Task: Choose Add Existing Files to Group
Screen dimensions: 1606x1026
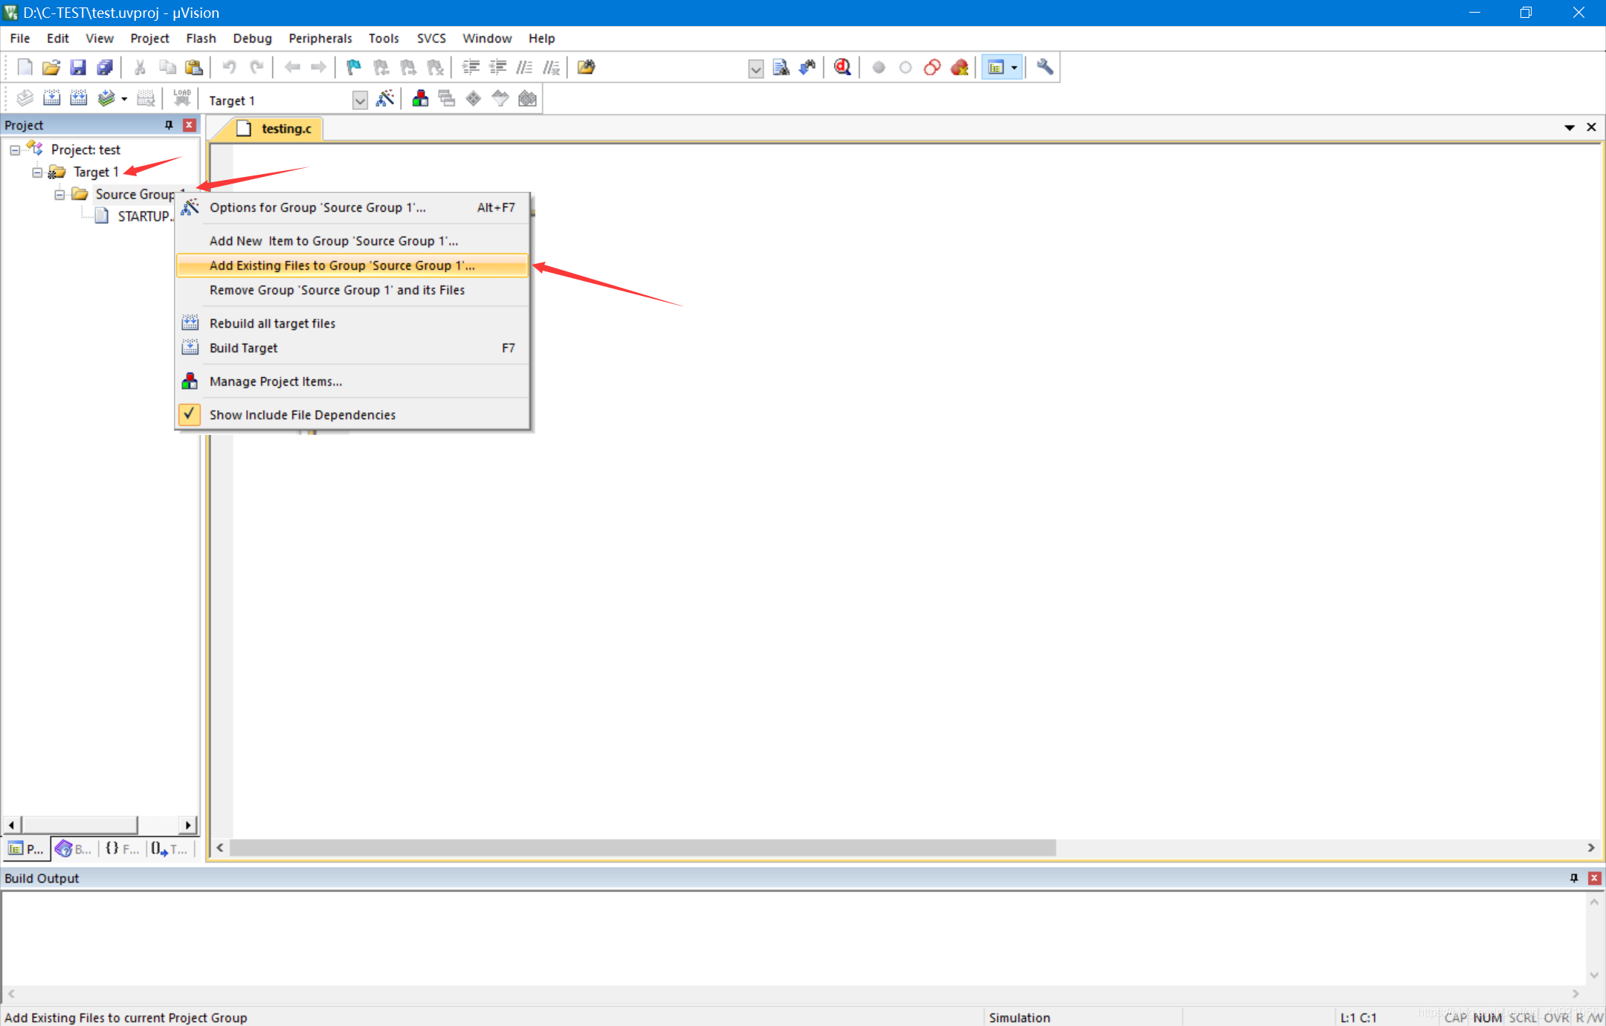Action: (342, 265)
